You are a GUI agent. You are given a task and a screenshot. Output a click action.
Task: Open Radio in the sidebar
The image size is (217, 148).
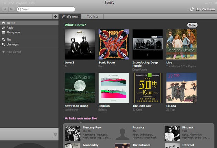[x=10, y=28]
